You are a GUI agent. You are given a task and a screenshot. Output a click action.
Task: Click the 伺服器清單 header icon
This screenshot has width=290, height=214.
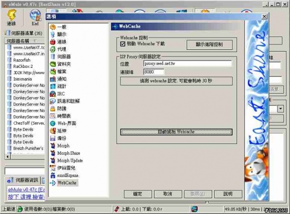(x=8, y=33)
